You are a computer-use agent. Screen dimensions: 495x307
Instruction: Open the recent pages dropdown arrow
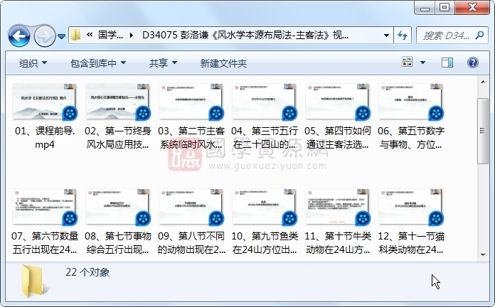click(62, 37)
